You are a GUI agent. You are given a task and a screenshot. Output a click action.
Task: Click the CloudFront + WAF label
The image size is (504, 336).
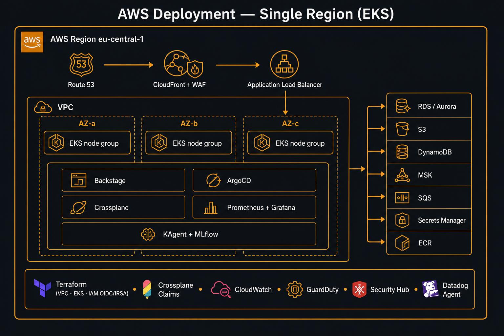click(179, 85)
